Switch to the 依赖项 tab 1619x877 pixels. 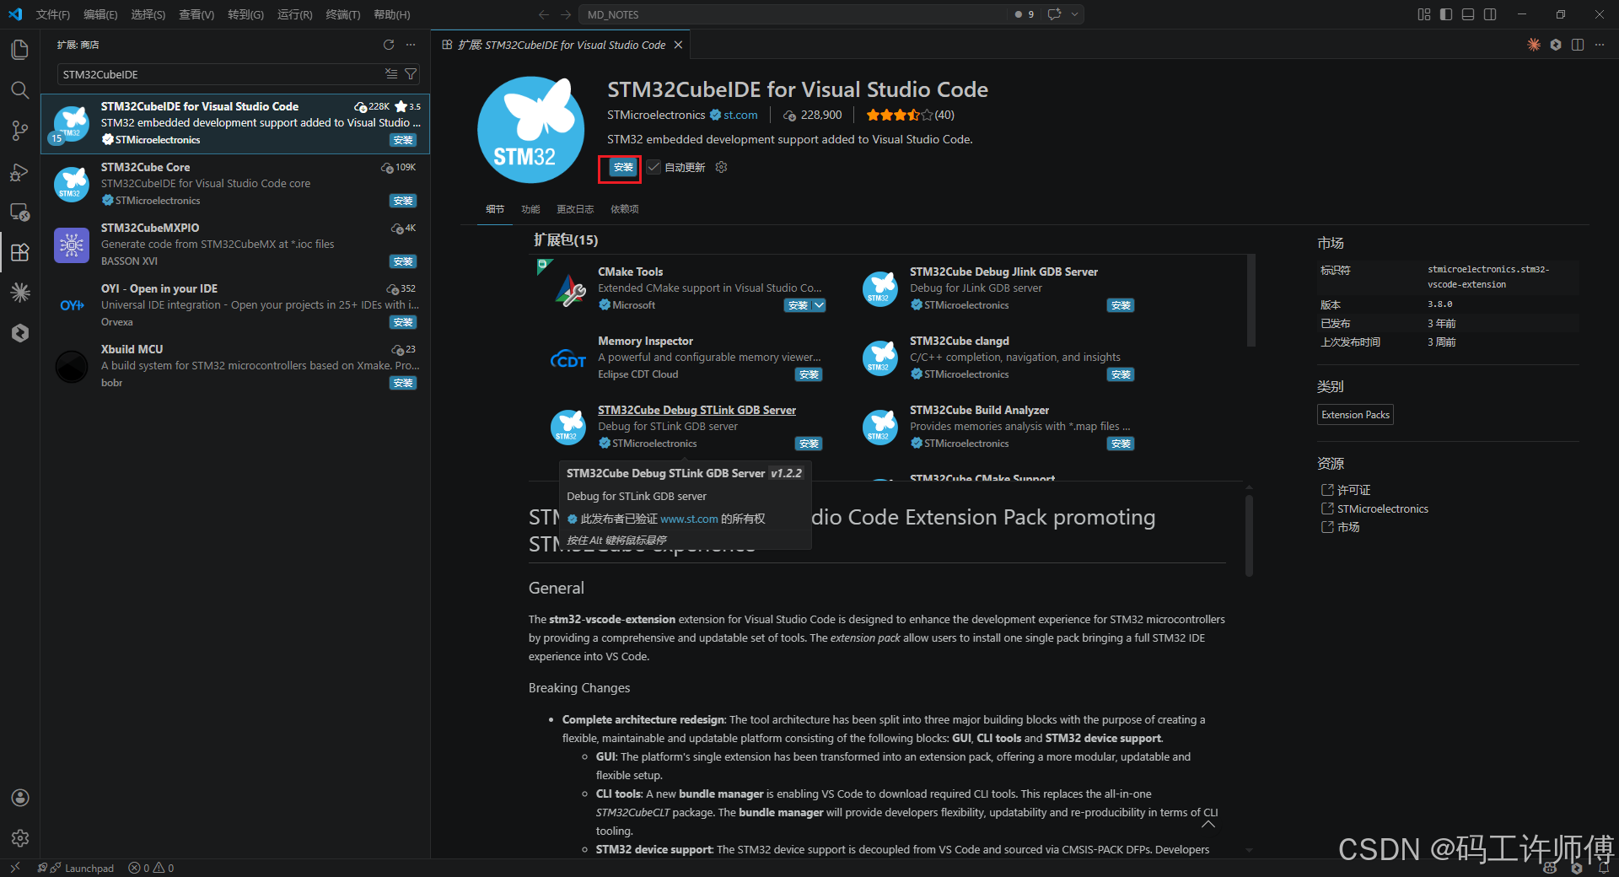click(625, 209)
